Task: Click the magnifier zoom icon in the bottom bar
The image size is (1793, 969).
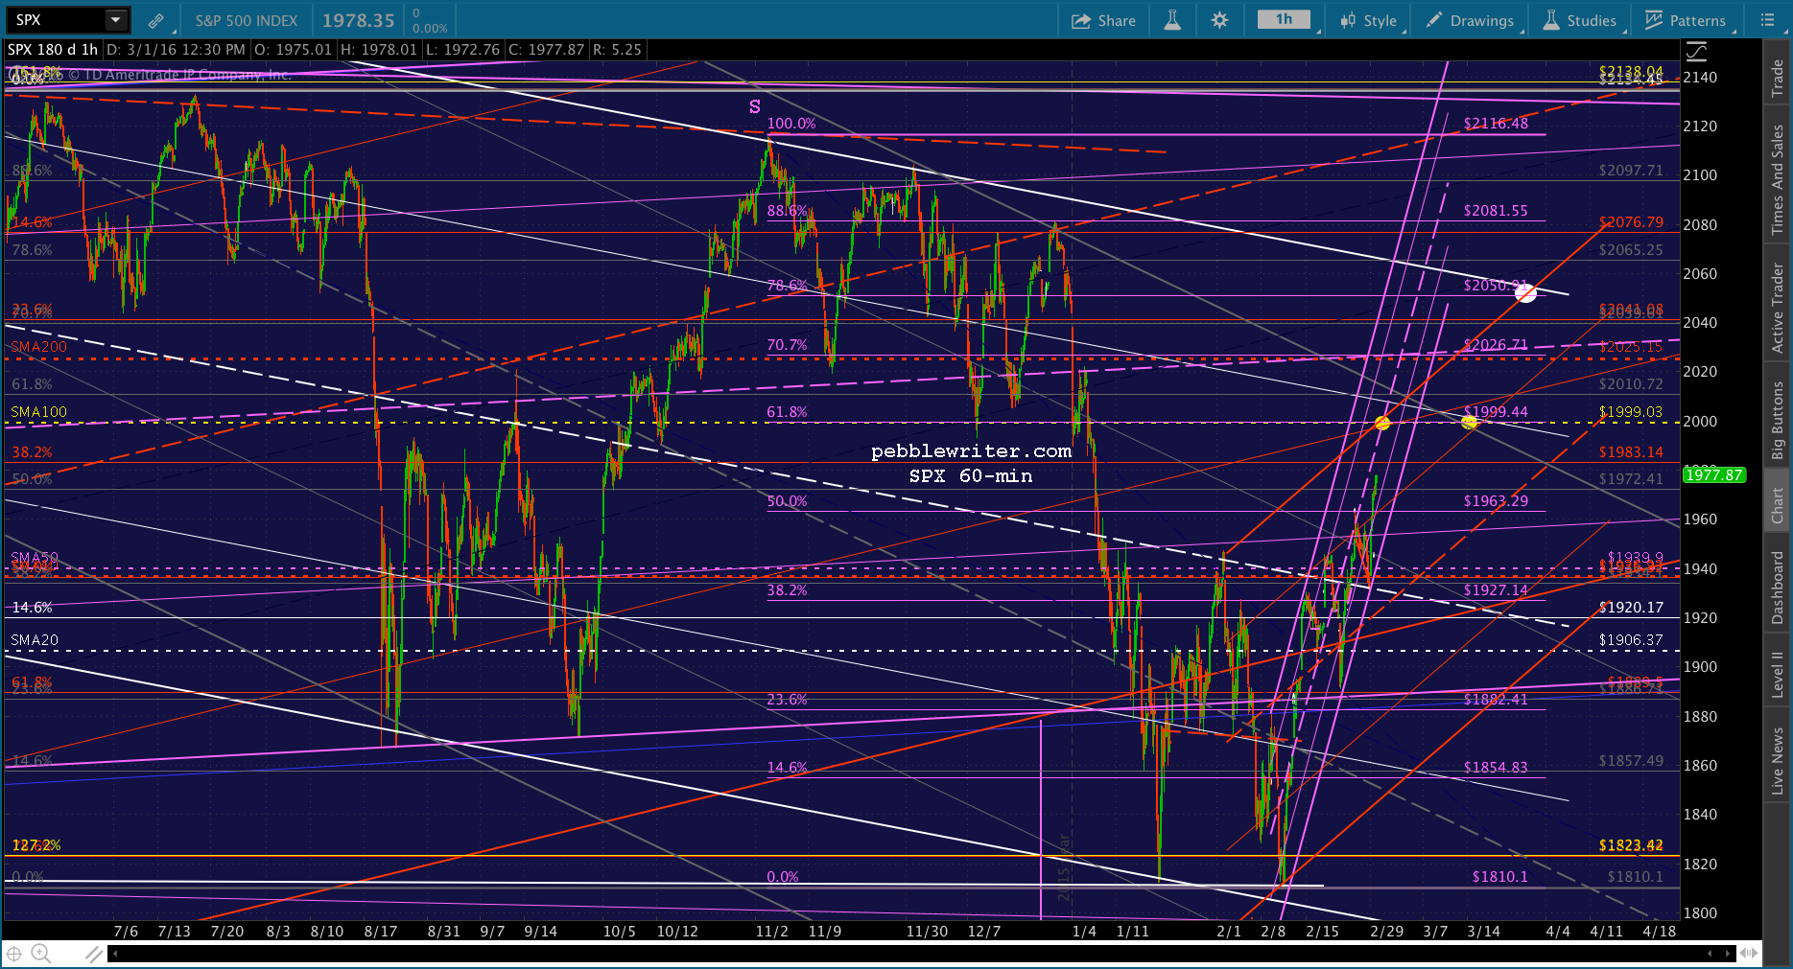Action: [41, 954]
